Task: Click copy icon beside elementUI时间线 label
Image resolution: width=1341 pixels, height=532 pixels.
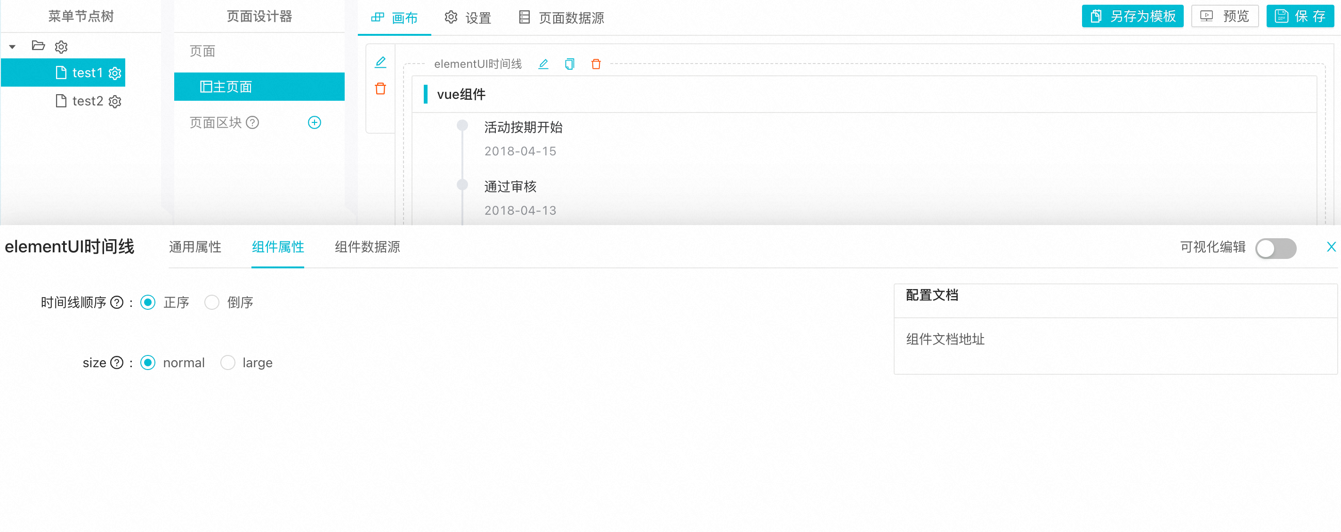Action: click(x=570, y=64)
